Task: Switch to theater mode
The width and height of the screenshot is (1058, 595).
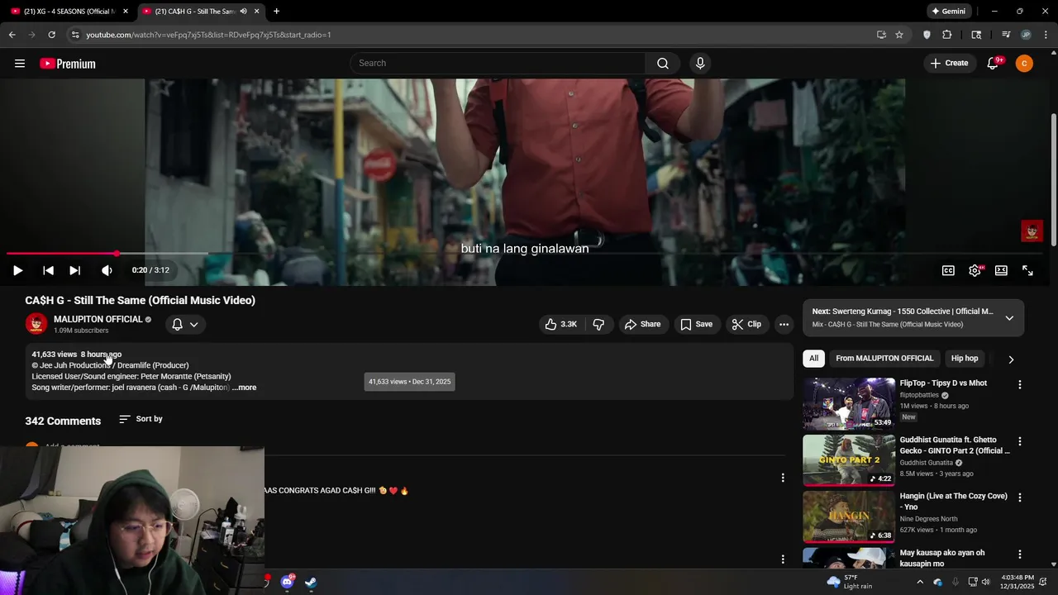Action: coord(1001,270)
